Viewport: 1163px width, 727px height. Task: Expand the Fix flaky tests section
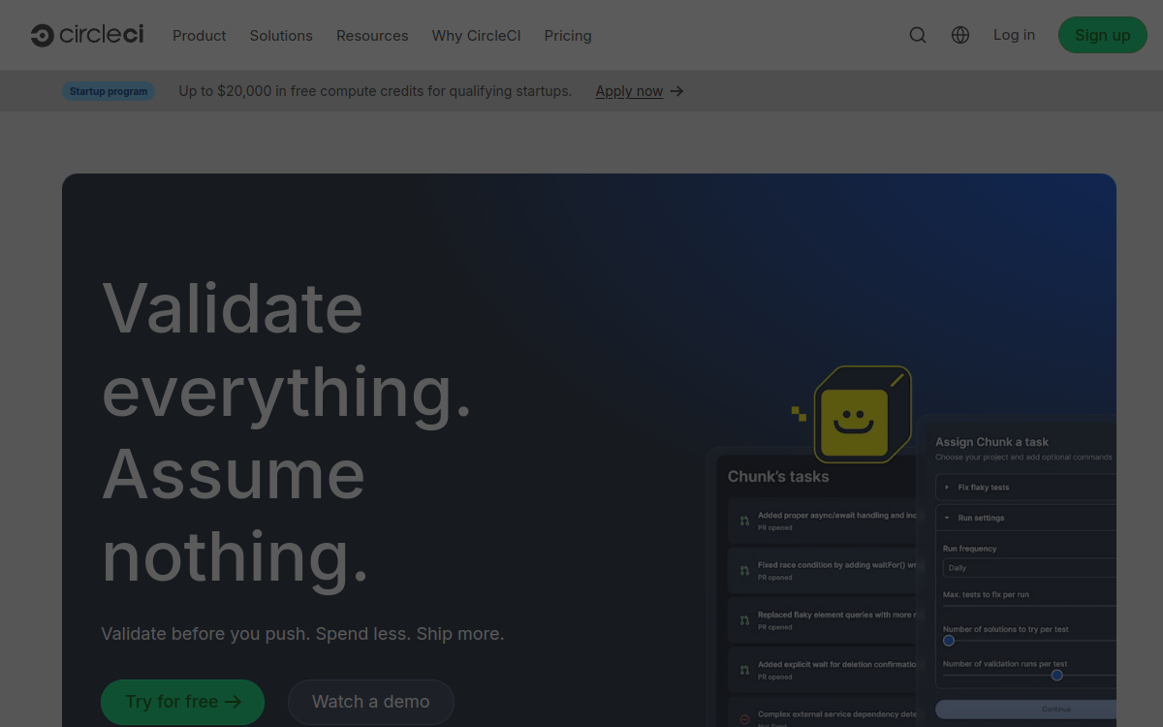(x=1025, y=488)
